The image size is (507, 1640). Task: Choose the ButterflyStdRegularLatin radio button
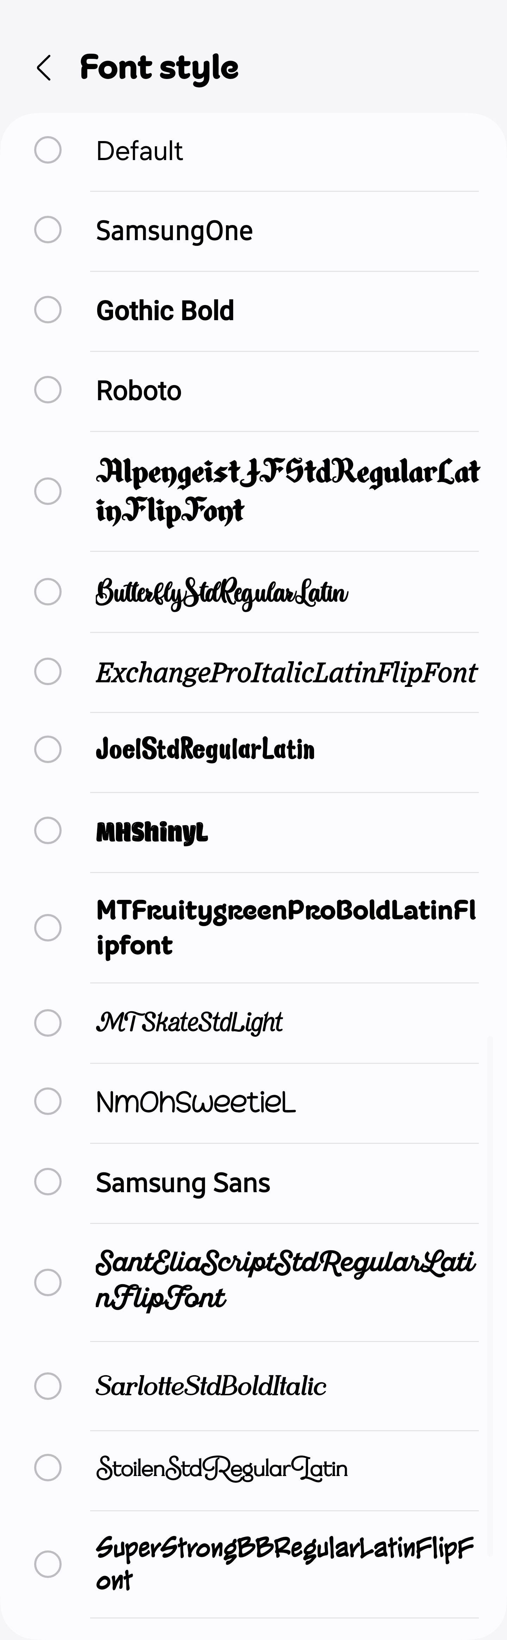pyautogui.click(x=48, y=591)
